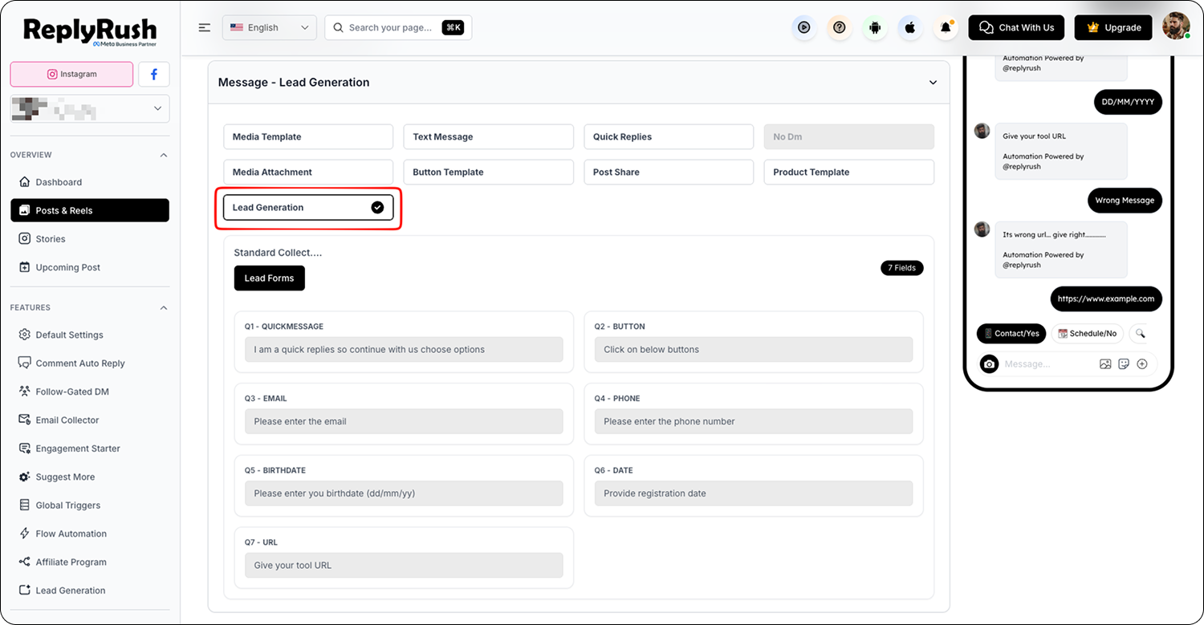Open Default Settings

90,335
